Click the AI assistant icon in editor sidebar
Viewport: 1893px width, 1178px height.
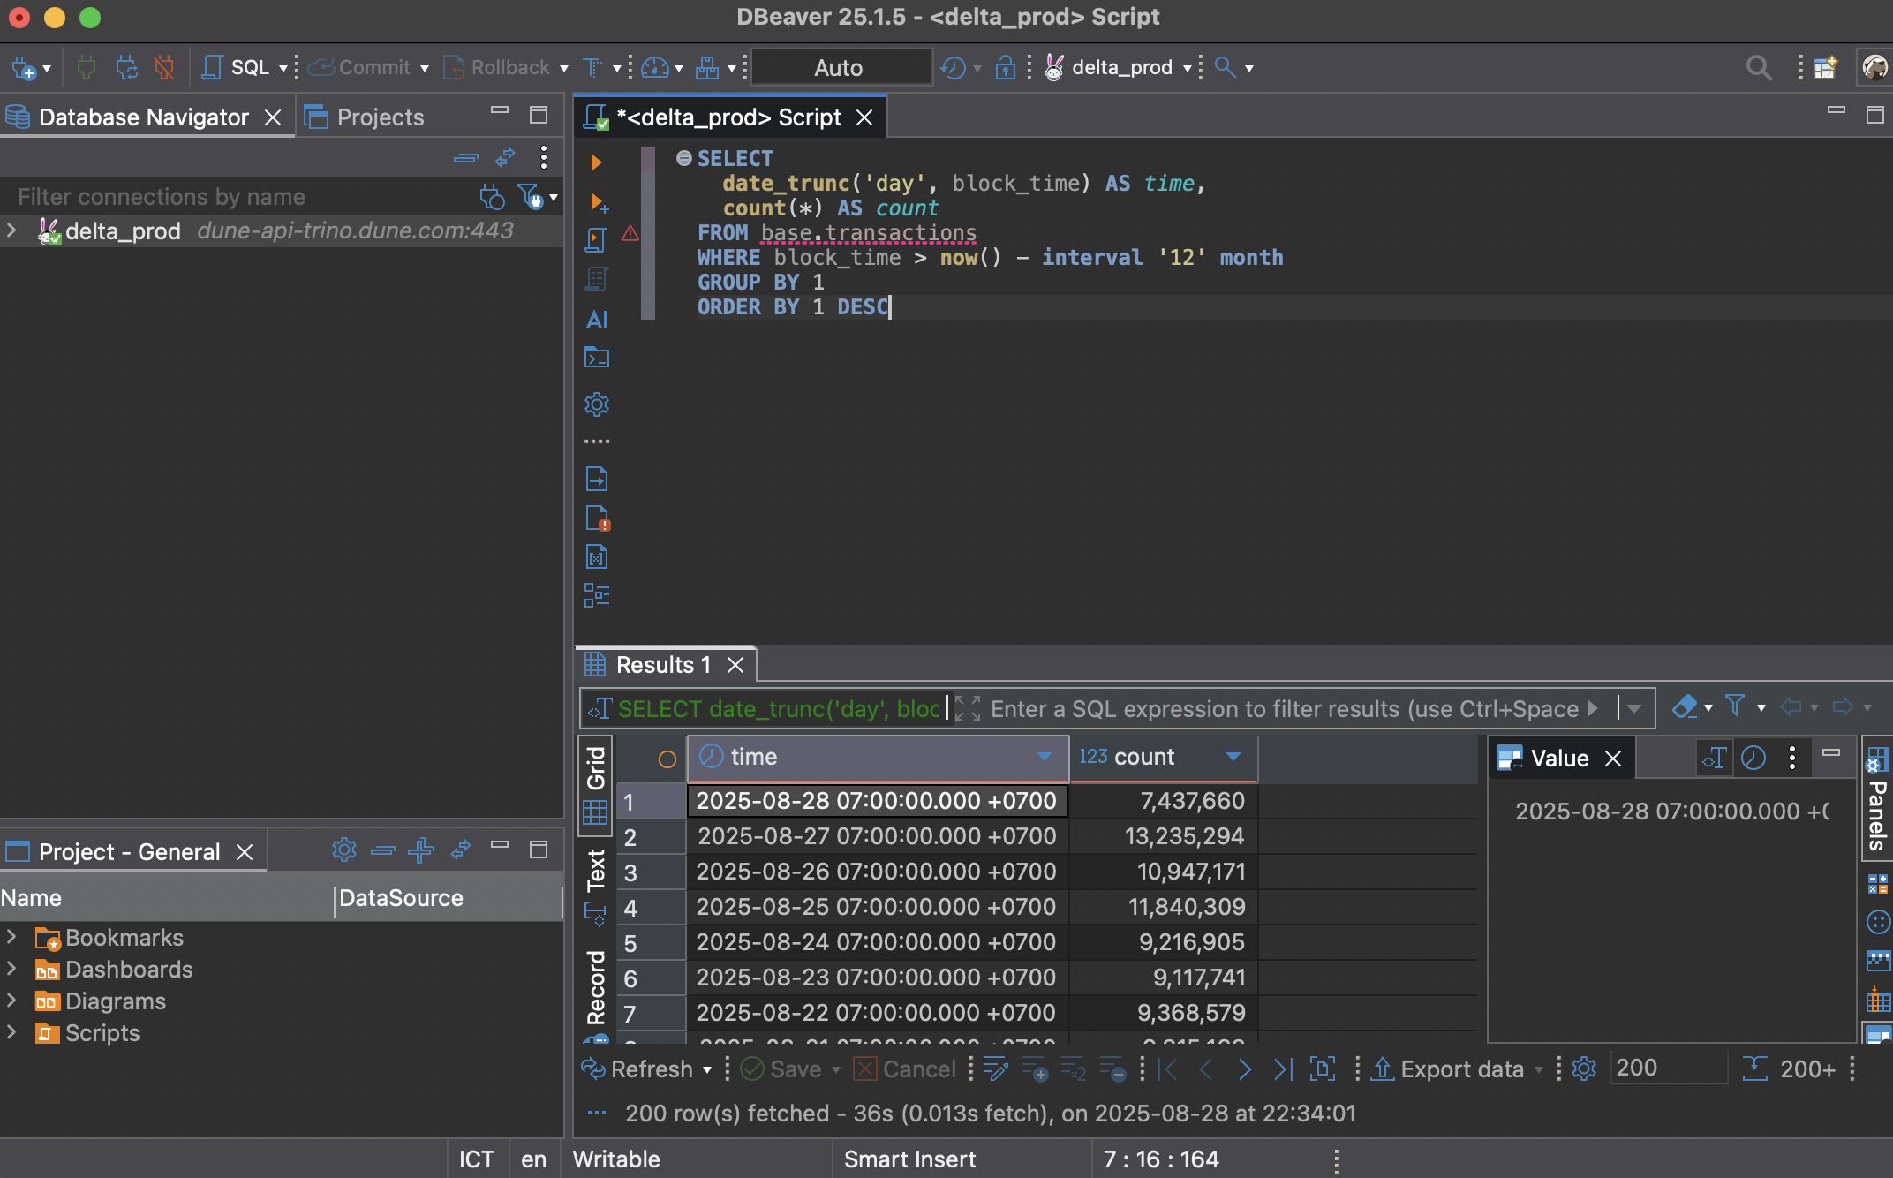[x=597, y=320]
